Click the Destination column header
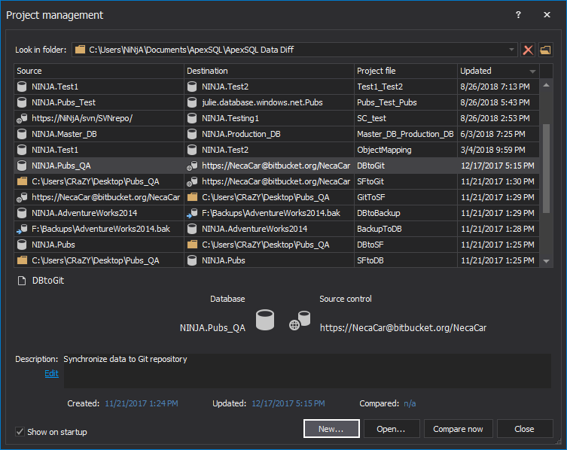Viewport: 567px width, 450px height. tap(268, 71)
